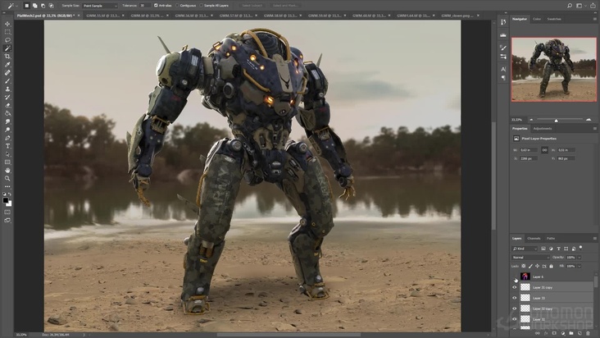Select the Rectangular Marquee tool
The image size is (600, 338).
tap(7, 32)
